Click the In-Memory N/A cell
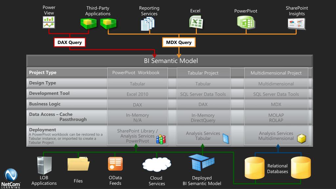The image size is (336, 189). click(137, 118)
